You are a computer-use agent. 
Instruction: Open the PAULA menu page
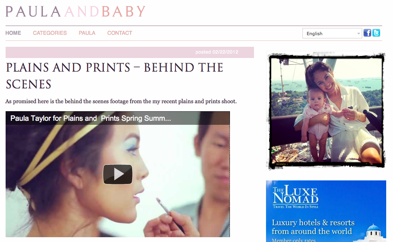87,33
